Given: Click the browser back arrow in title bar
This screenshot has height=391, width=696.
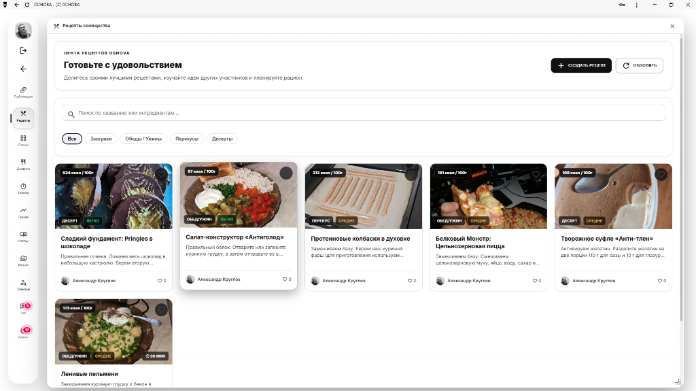Looking at the screenshot, I should click(x=16, y=5).
